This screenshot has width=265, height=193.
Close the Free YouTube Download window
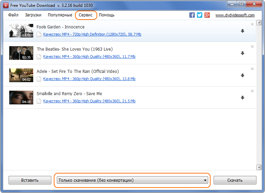[x=254, y=4]
